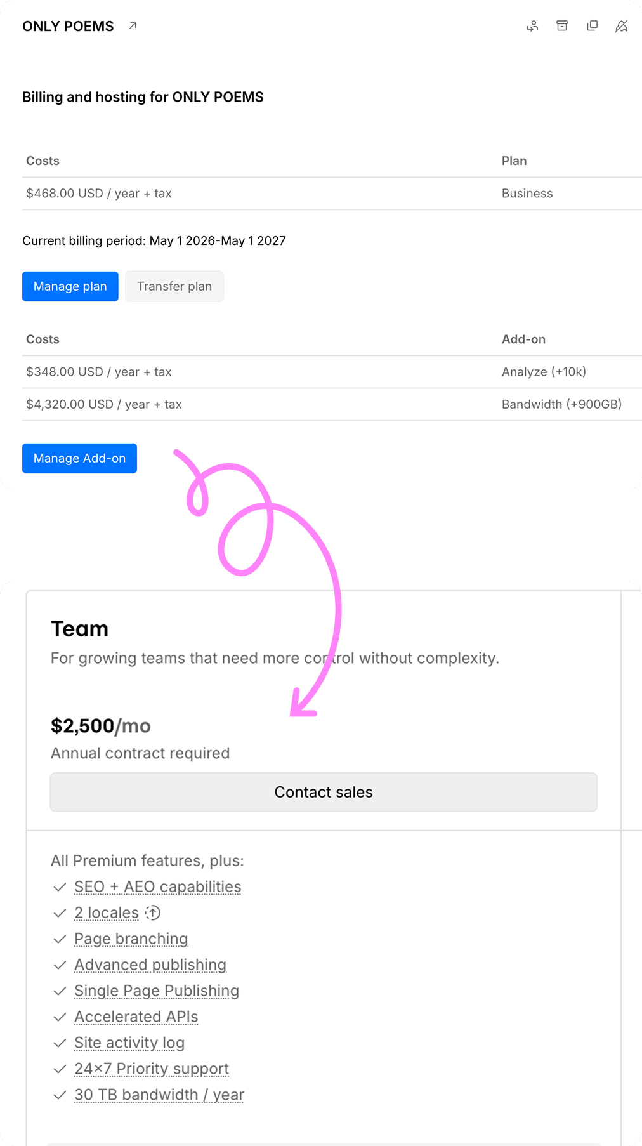Open the Accelerated APIs feature link
Screen dimensions: 642x1146
pos(136,1017)
